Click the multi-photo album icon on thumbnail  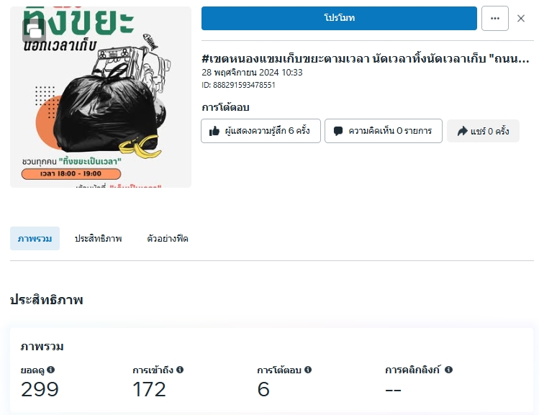[x=34, y=30]
